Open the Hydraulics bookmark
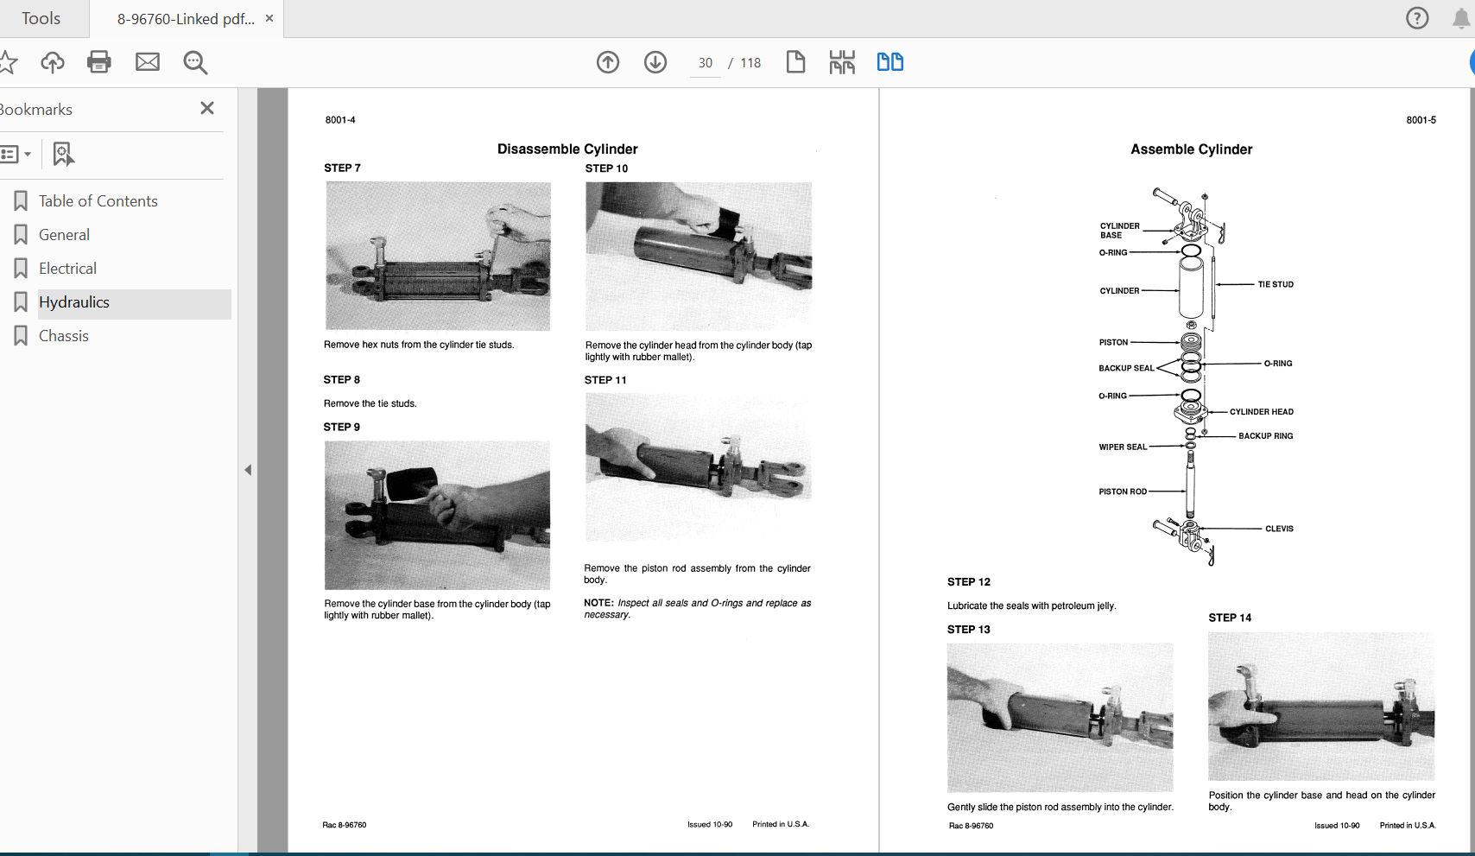 [x=74, y=302]
